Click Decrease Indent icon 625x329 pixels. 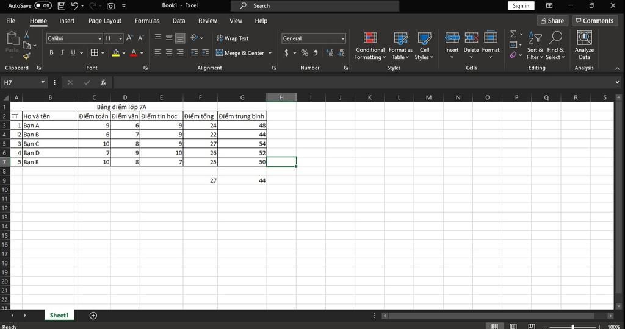(x=194, y=52)
